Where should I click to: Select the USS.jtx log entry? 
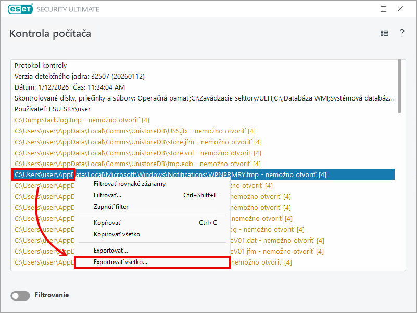(135, 131)
